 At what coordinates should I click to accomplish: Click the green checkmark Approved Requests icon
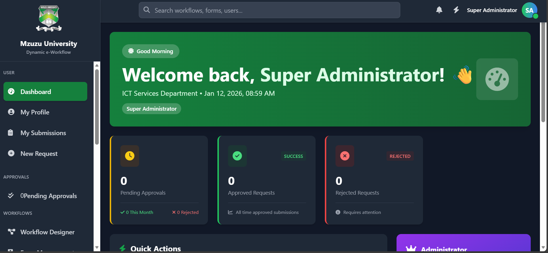[237, 156]
